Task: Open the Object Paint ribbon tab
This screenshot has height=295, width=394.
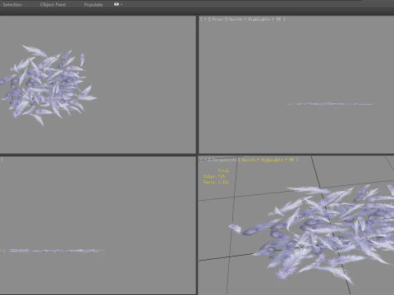Action: tap(53, 5)
